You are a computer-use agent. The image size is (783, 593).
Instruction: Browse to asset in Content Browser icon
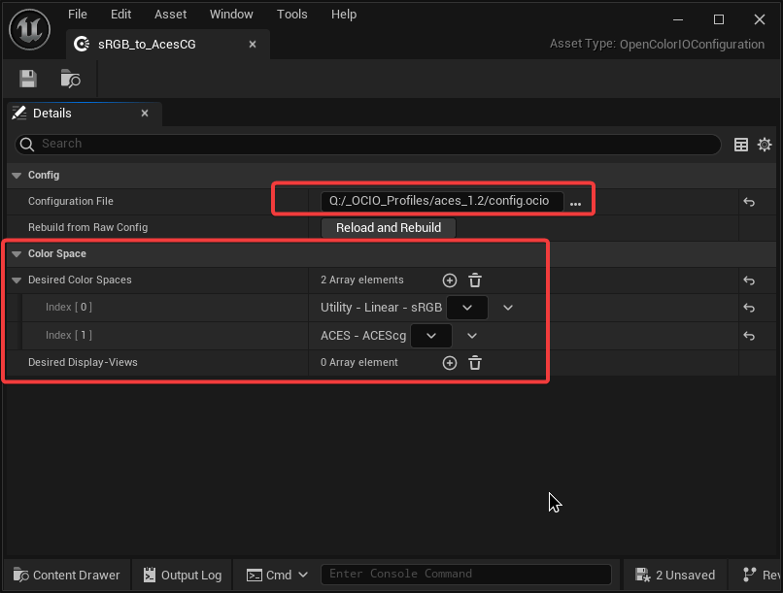pos(70,79)
